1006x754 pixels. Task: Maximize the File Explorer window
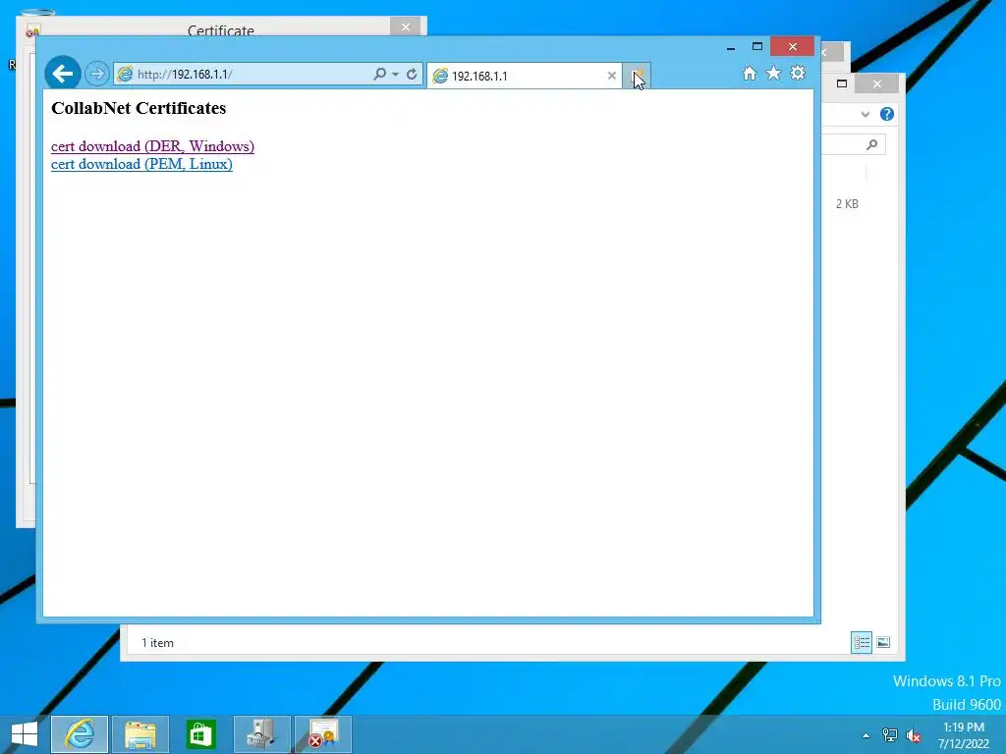point(842,83)
